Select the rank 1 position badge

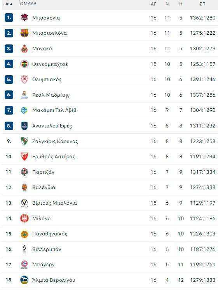[x=9, y=18]
